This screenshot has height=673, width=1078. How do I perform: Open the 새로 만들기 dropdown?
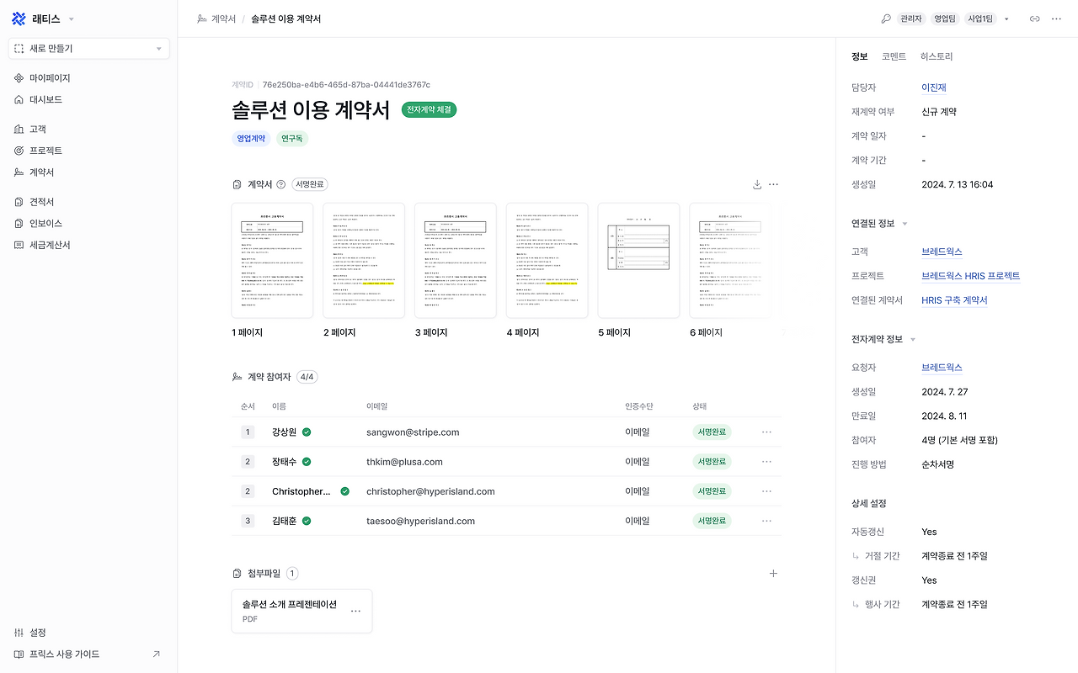pos(88,48)
